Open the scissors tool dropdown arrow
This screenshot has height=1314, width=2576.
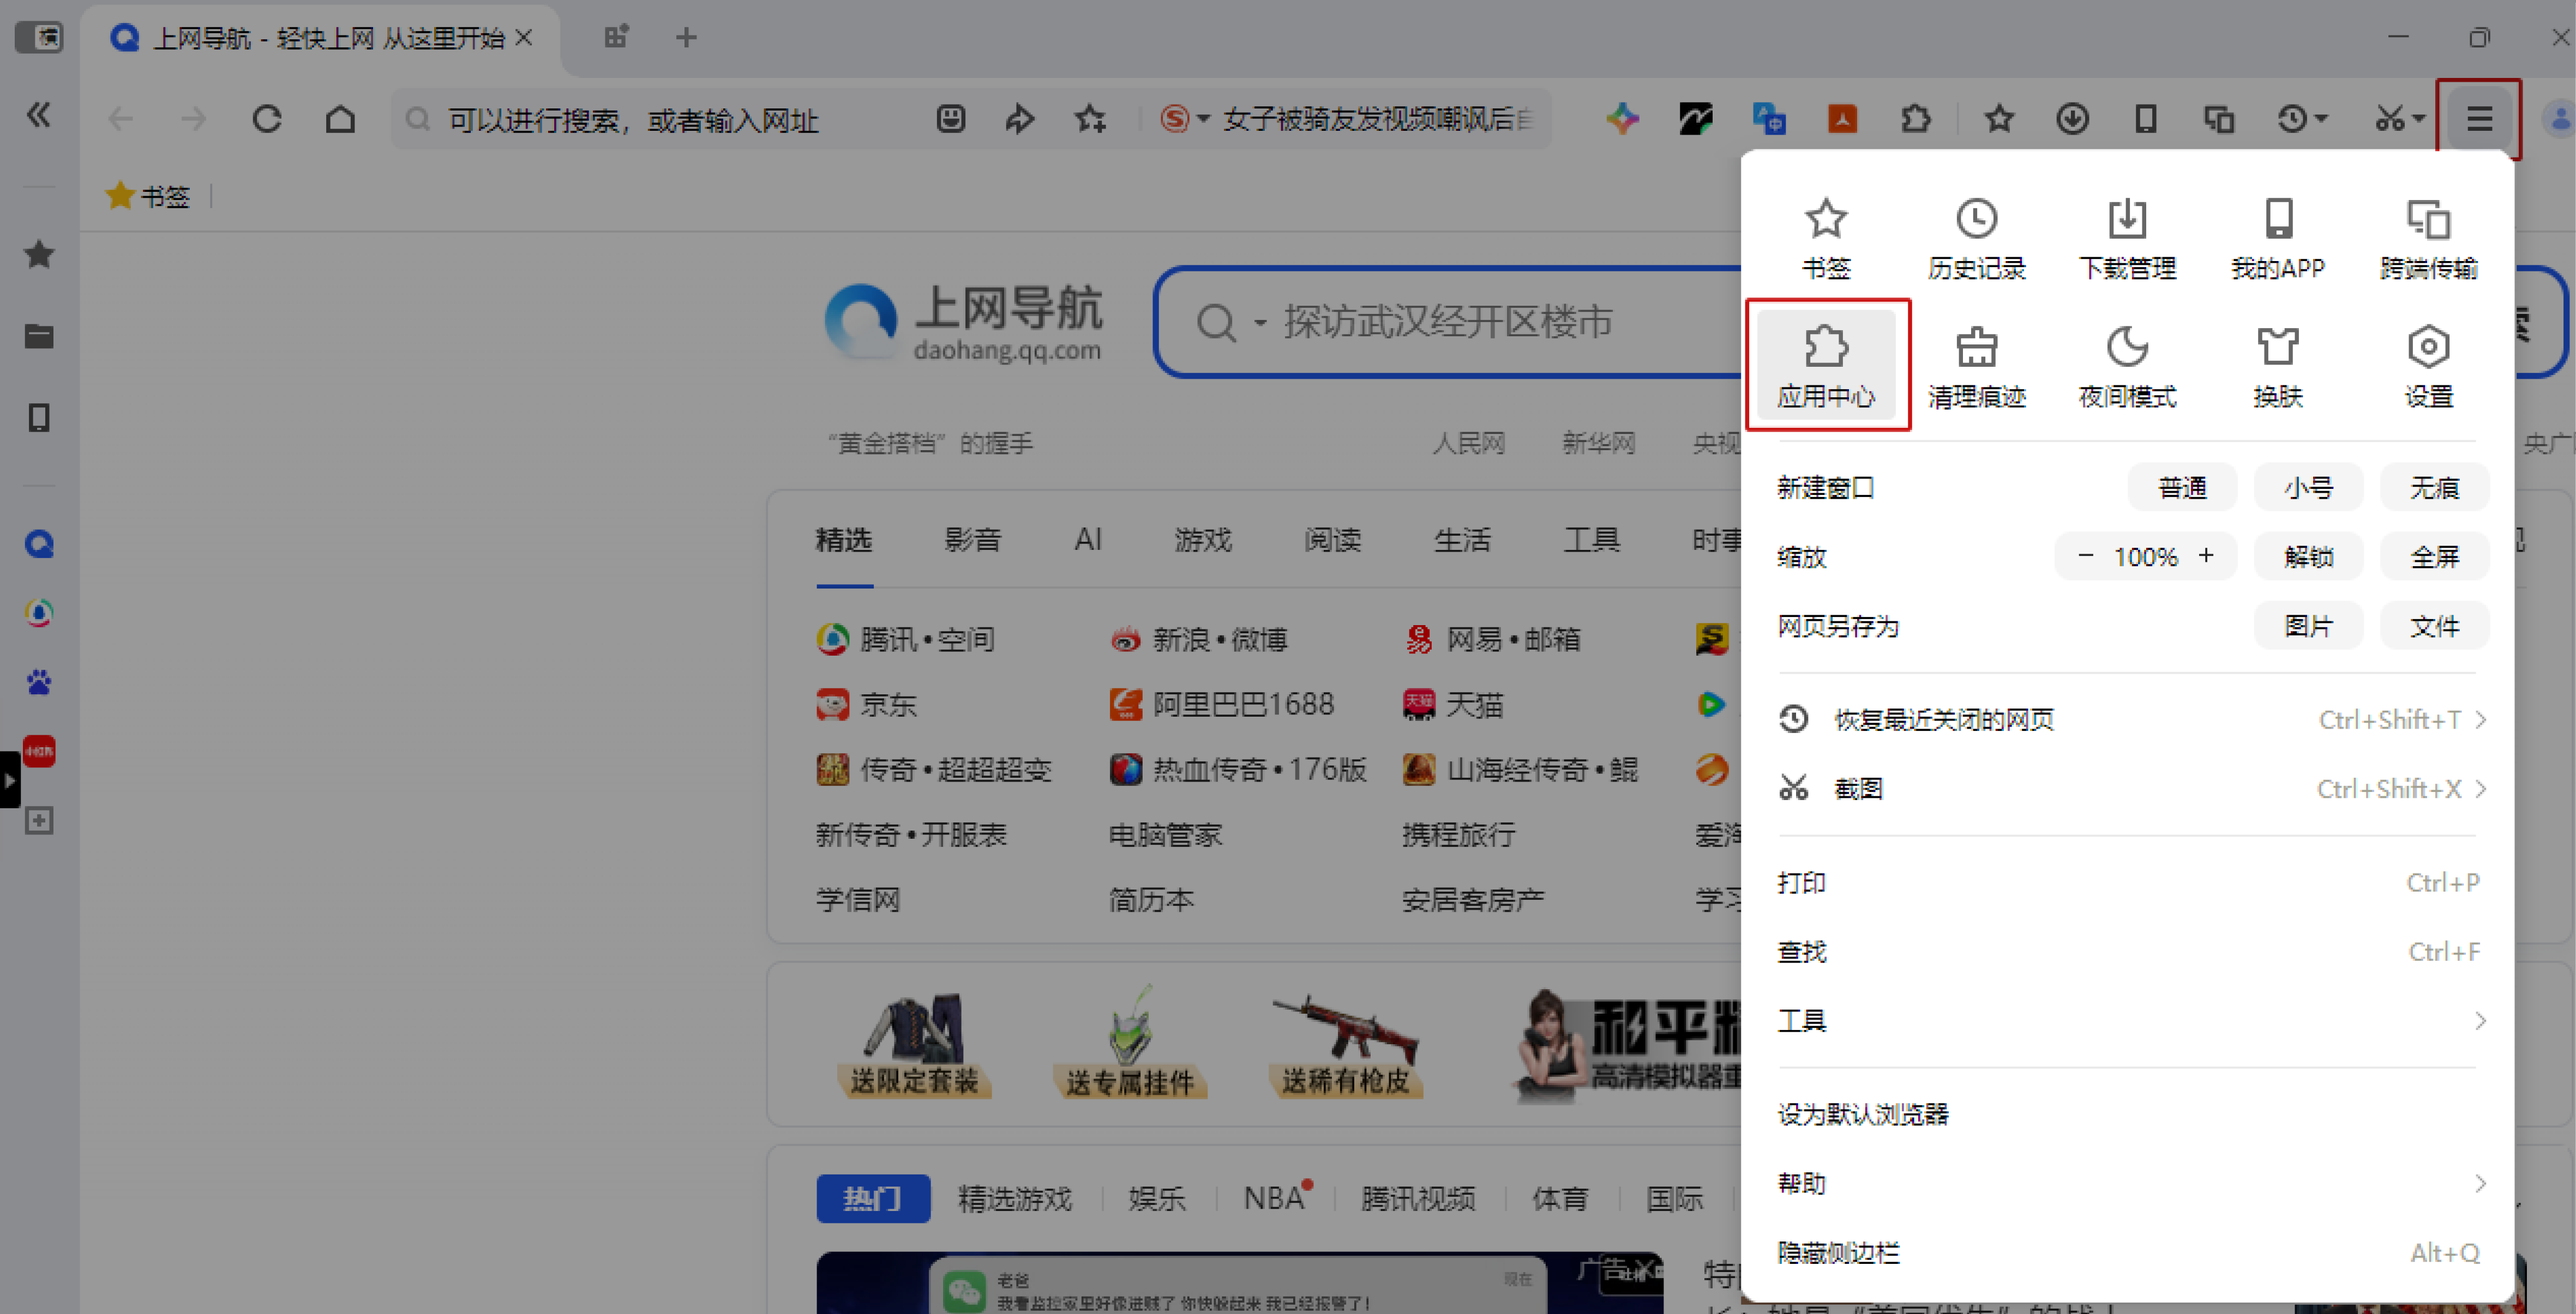pyautogui.click(x=2419, y=120)
